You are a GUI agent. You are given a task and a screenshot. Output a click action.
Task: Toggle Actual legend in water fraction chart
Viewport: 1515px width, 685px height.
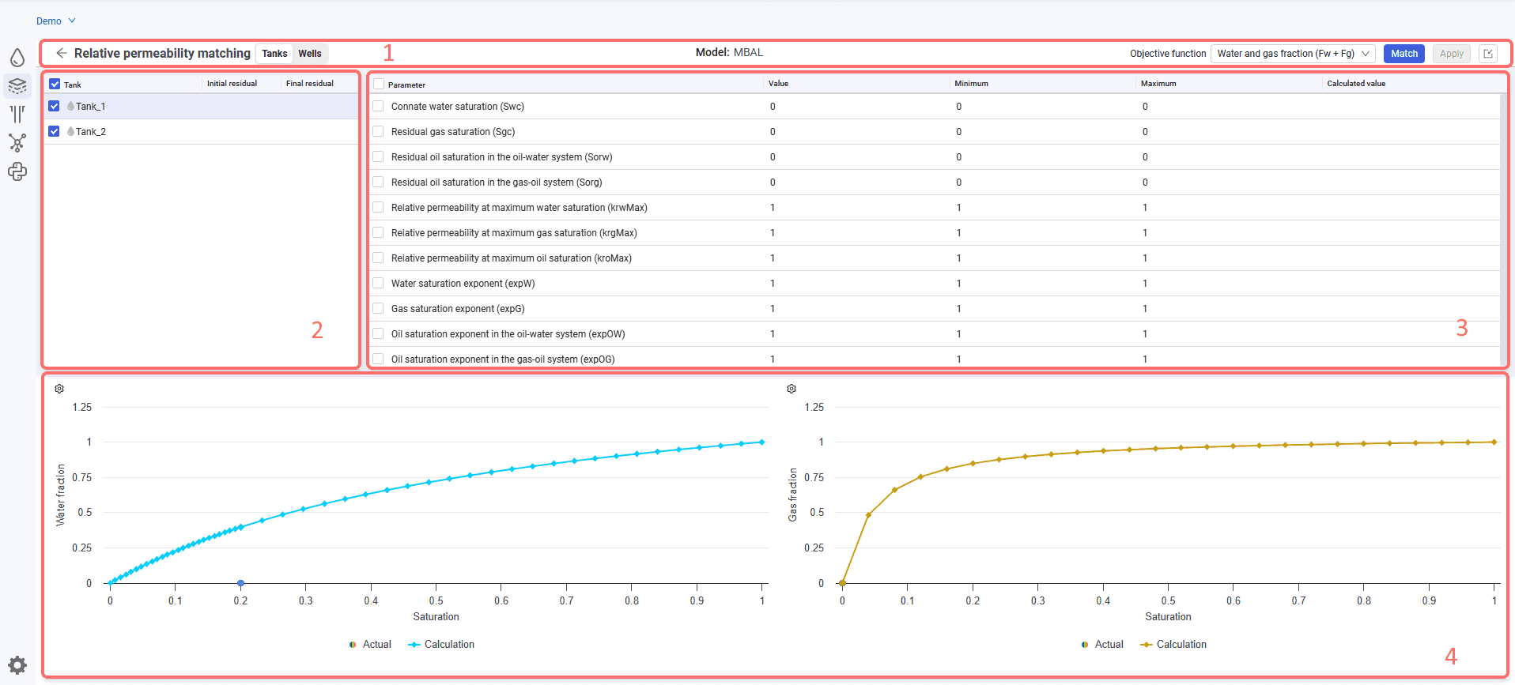pyautogui.click(x=370, y=645)
